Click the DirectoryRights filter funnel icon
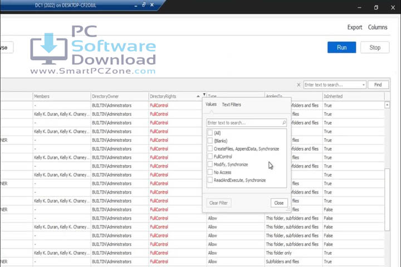Screen dimensions: 401x267 pos(204,95)
